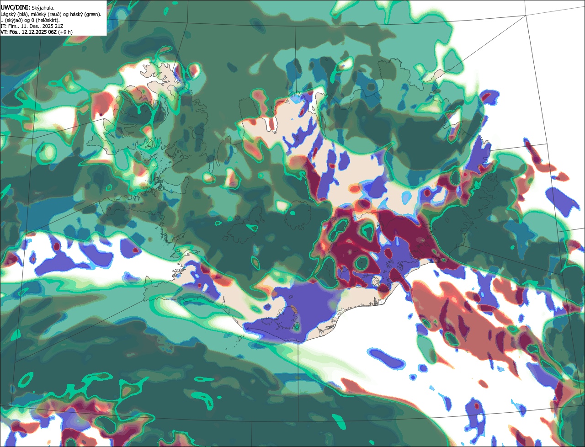Click the line '1 (skýjað) og 0 (heiðskírt).'

30,20
